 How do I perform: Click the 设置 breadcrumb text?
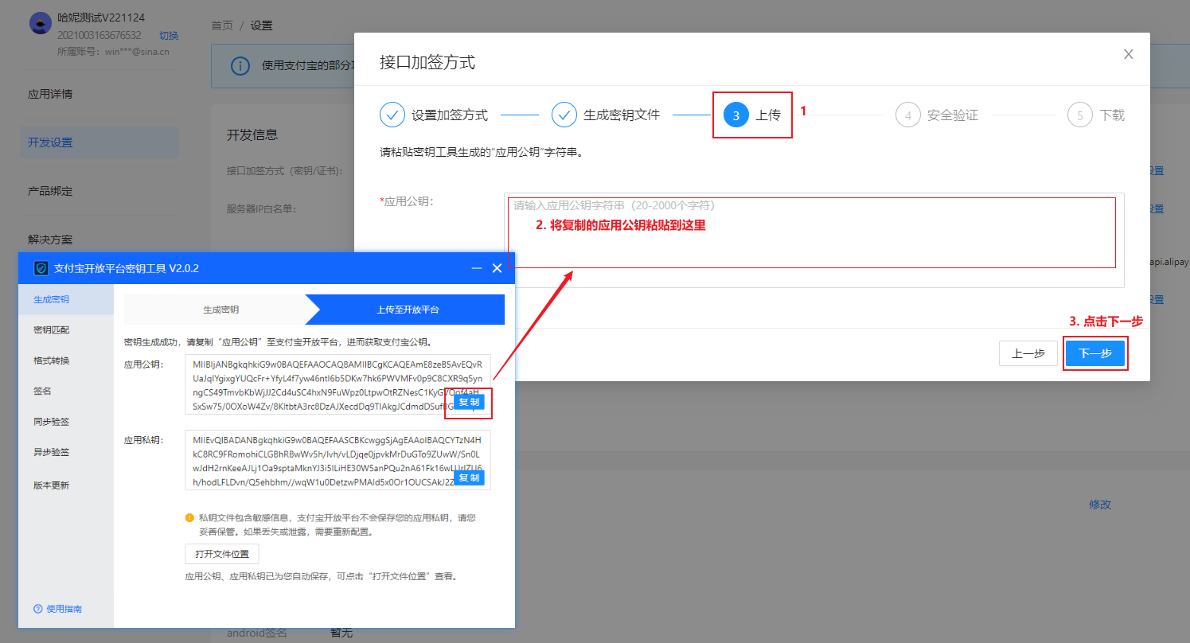click(261, 25)
